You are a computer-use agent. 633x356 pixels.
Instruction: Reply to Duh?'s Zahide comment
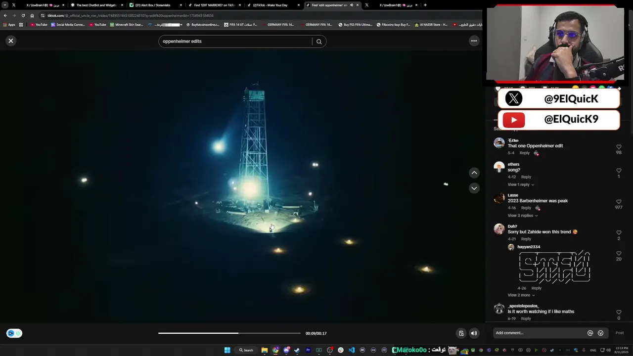click(x=526, y=239)
